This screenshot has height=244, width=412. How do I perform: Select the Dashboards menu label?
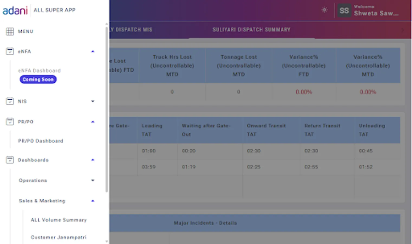coord(33,160)
